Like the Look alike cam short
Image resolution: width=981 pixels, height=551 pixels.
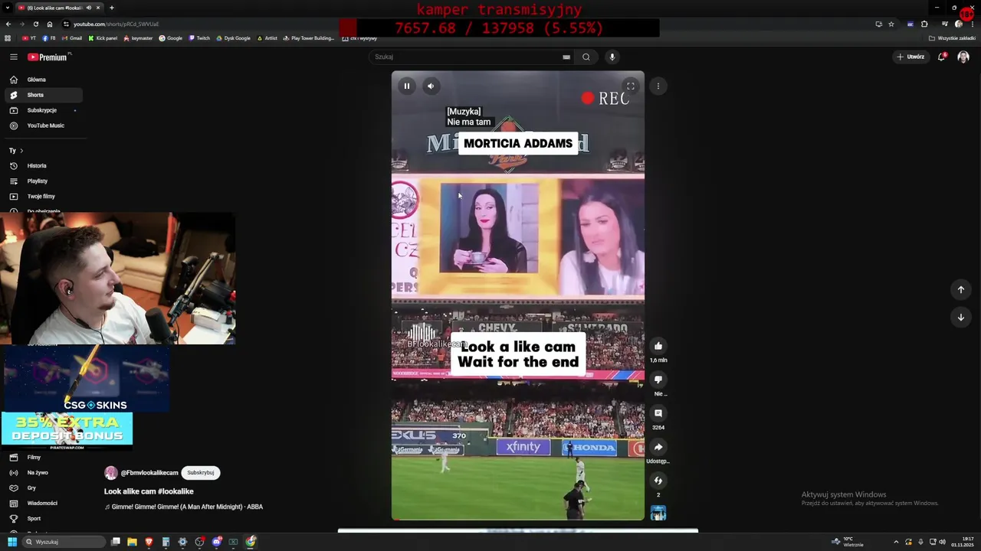(x=658, y=346)
